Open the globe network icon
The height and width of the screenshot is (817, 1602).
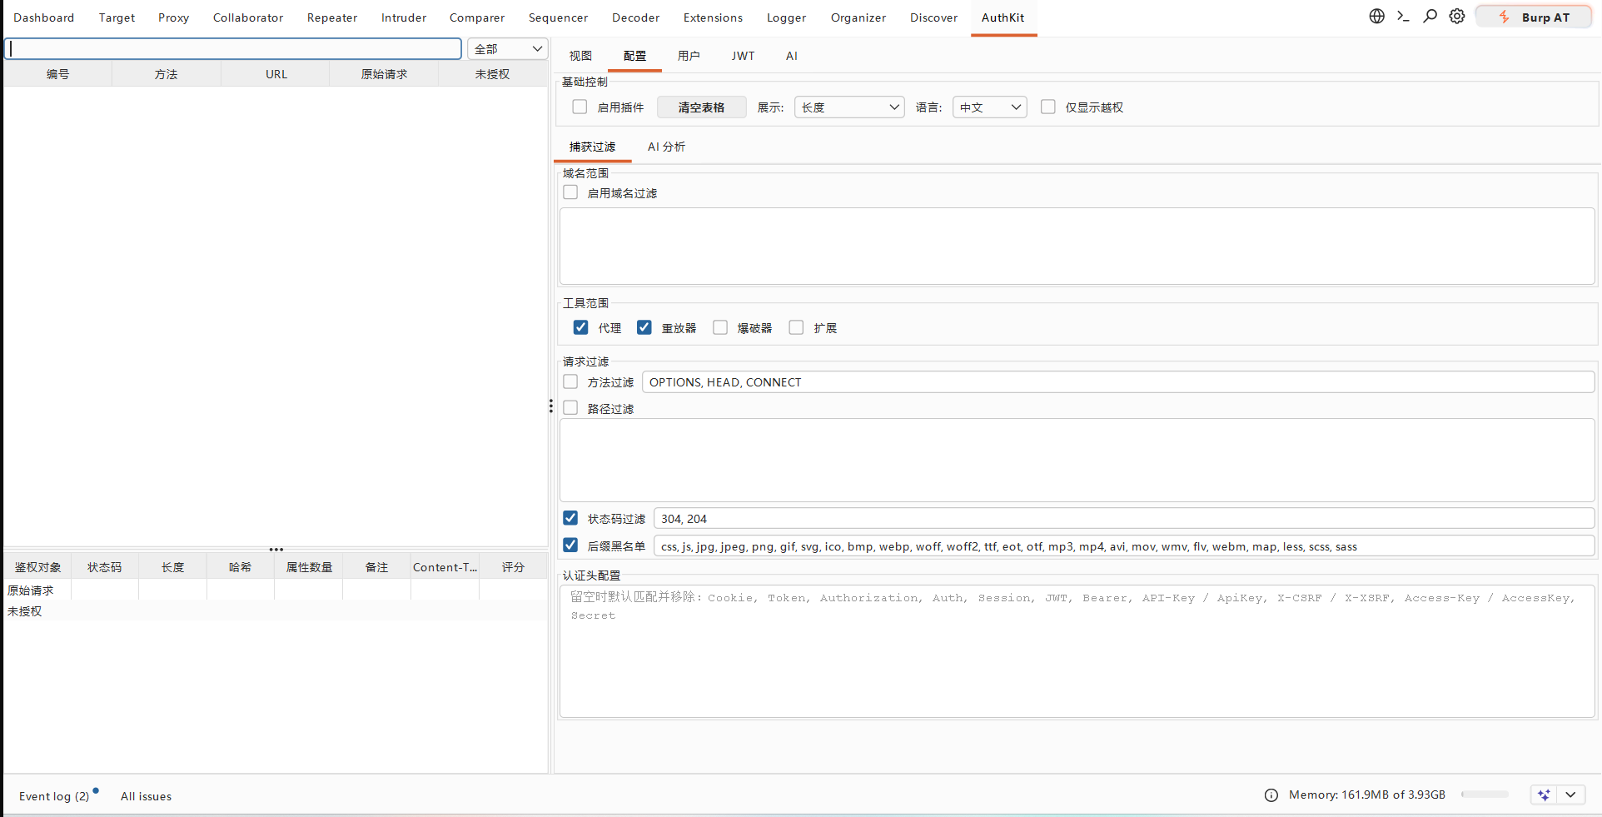(1376, 17)
